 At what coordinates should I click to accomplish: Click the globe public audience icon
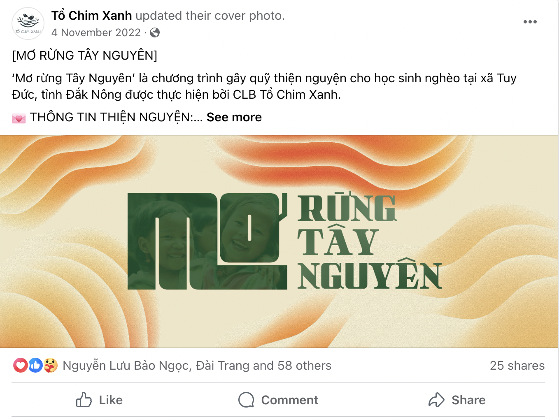click(155, 32)
